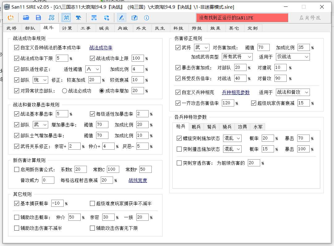Open 部队 武 dropdown for 增加暴击率
Screen dimensions: 334x246
click(x=40, y=124)
